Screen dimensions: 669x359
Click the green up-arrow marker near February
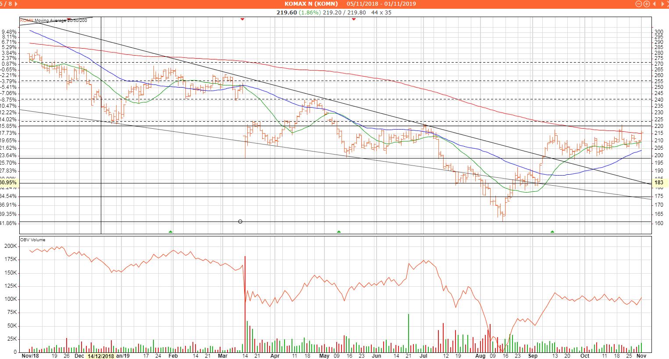171,231
